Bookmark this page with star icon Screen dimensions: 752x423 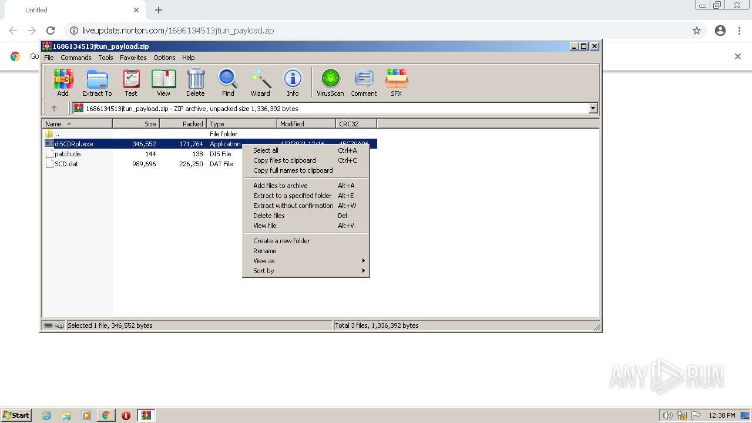tap(697, 31)
